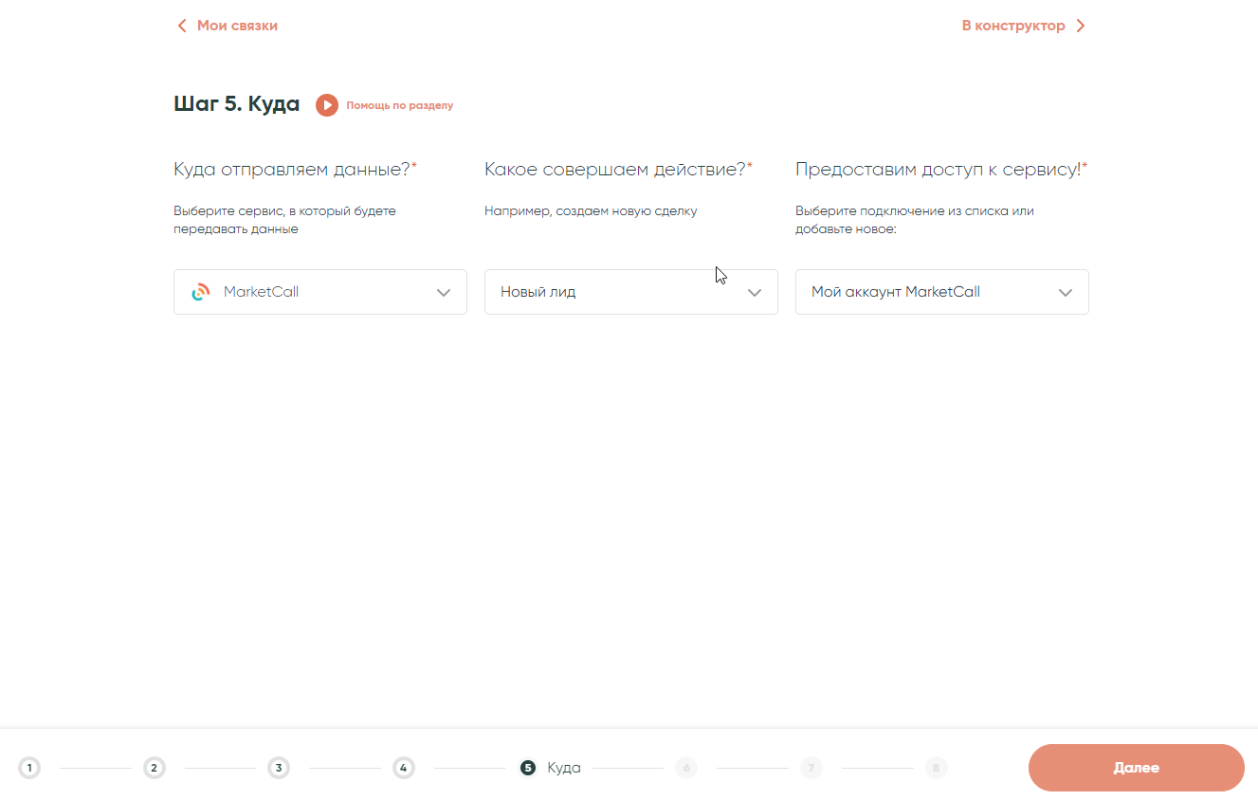Return to Мои связки page
Image resolution: width=1258 pixels, height=800 pixels.
(x=237, y=26)
